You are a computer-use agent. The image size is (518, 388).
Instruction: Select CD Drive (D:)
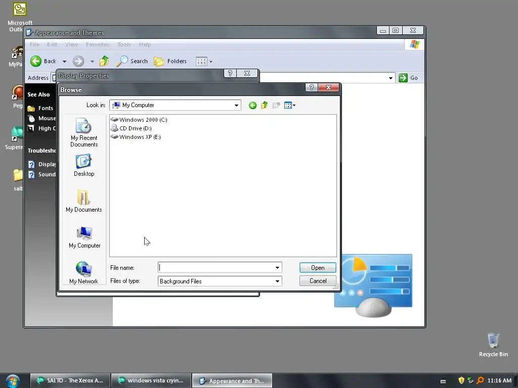click(131, 128)
